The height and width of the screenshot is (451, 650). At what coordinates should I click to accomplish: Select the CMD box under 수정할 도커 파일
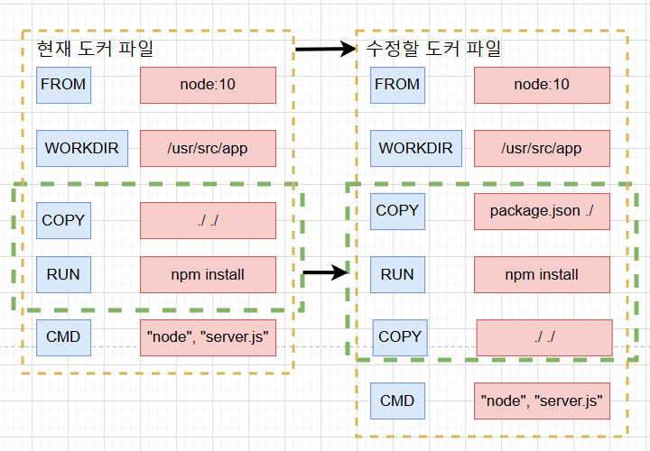[397, 400]
